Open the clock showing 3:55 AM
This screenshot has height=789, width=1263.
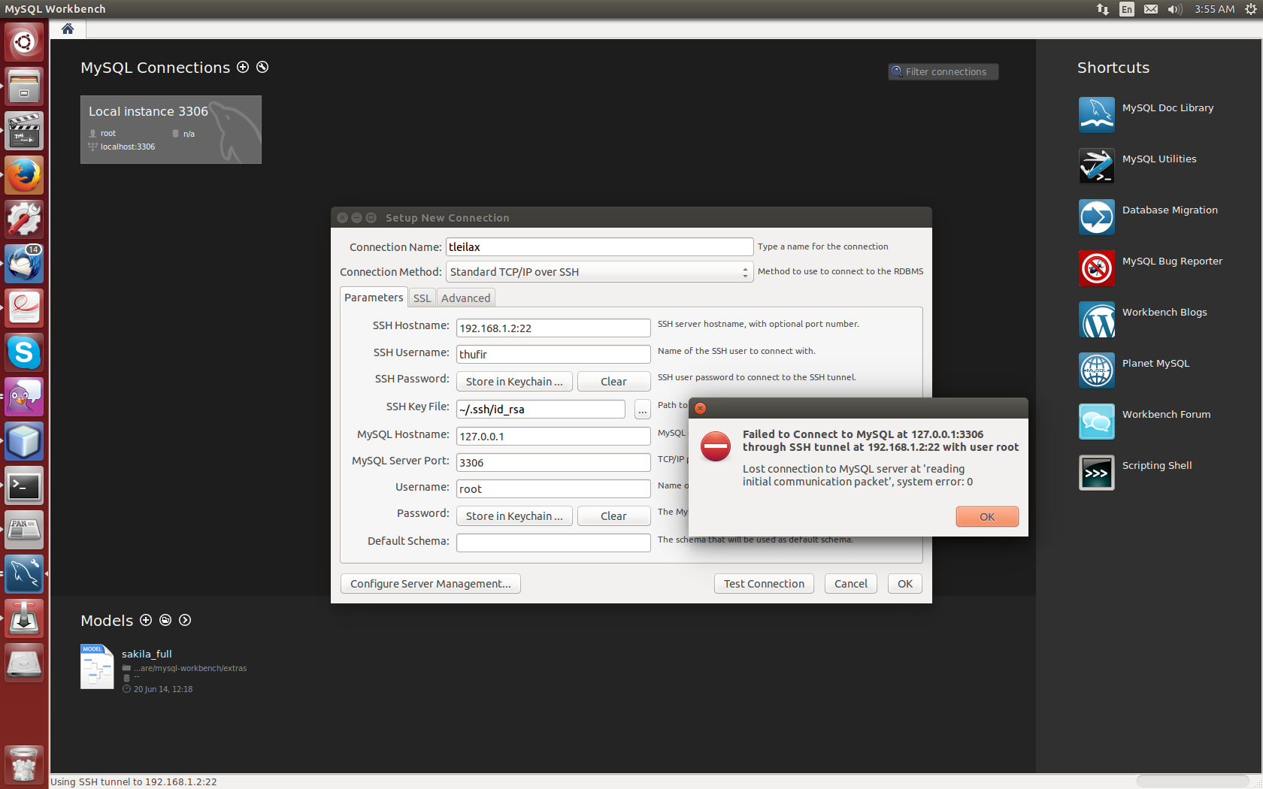1214,9
